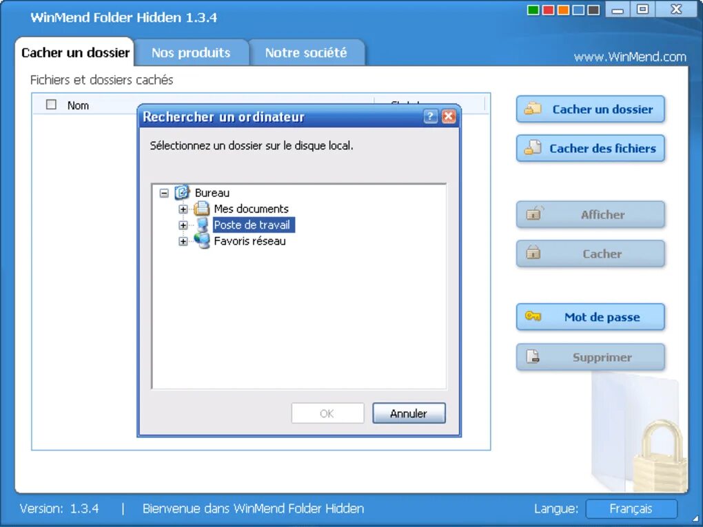This screenshot has width=703, height=527.
Task: Click the document icon on Supprimer
Action: coord(533,356)
